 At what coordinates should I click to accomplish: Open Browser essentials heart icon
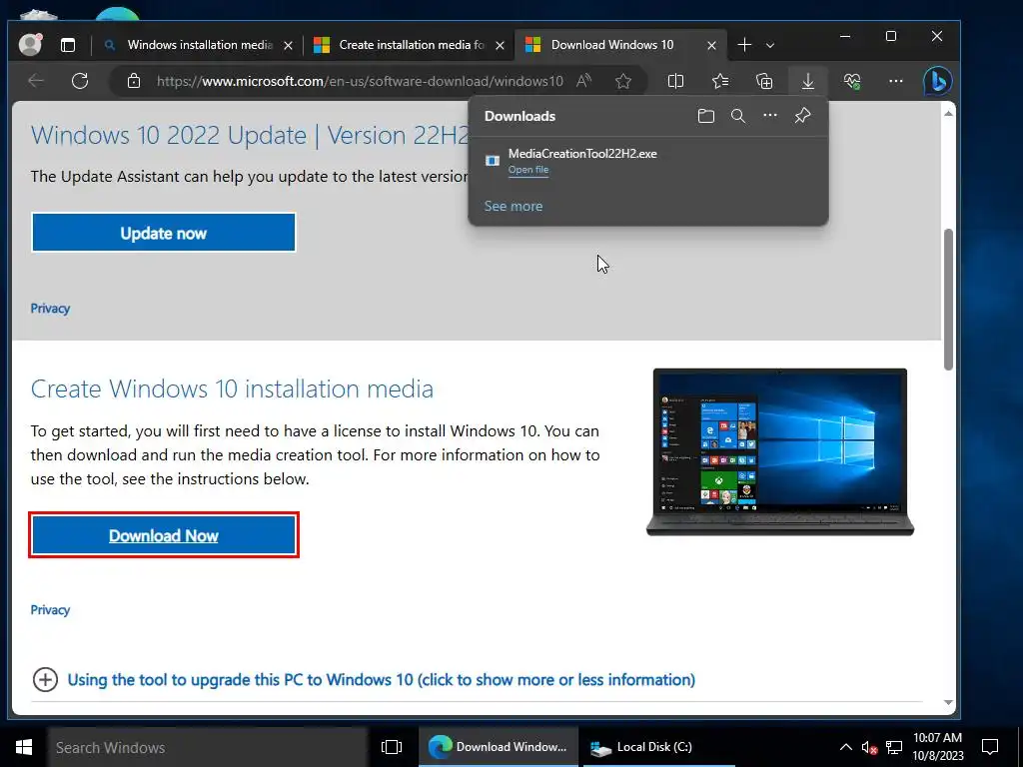tap(852, 81)
